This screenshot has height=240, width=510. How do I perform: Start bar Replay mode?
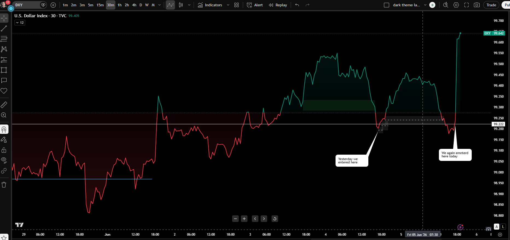pos(278,5)
